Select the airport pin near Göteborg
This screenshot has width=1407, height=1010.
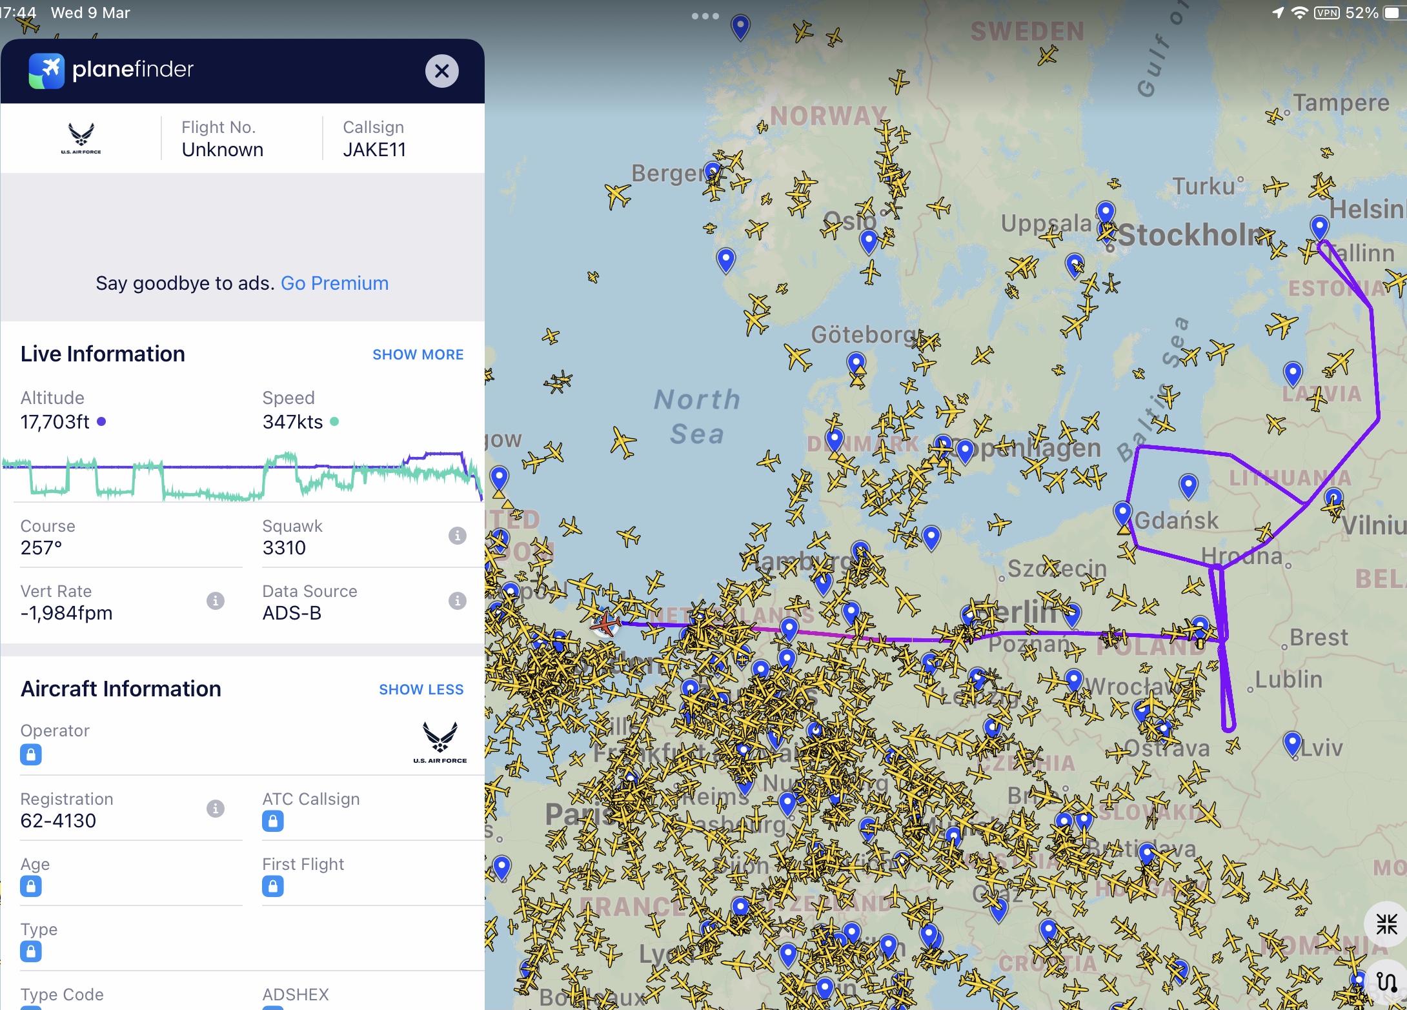[856, 365]
